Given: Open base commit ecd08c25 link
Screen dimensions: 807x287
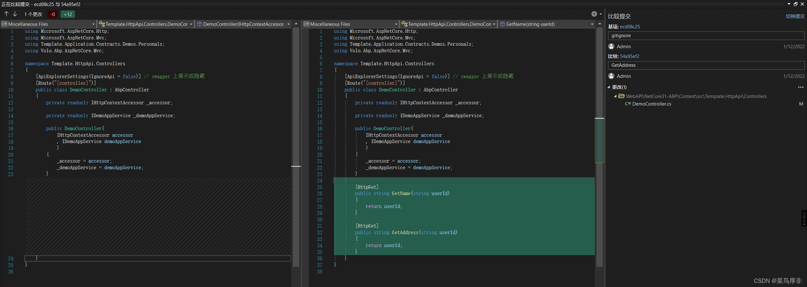Looking at the screenshot, I should pos(630,26).
